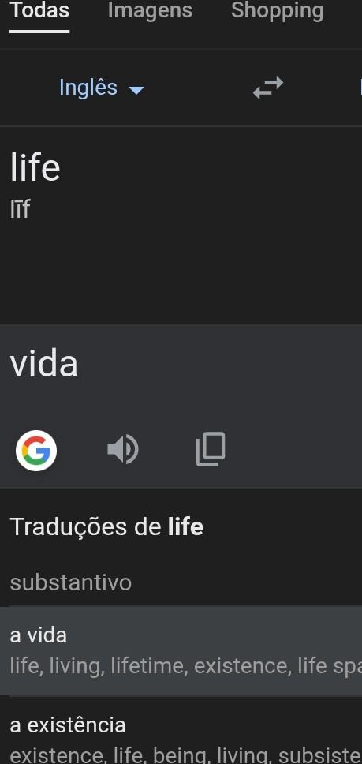Viewport: 362px width, 764px height.
Task: Click the source text life
Action: pyautogui.click(x=35, y=167)
